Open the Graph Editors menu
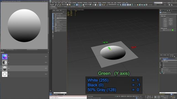The width and height of the screenshot is (177, 99). coord(80,3)
